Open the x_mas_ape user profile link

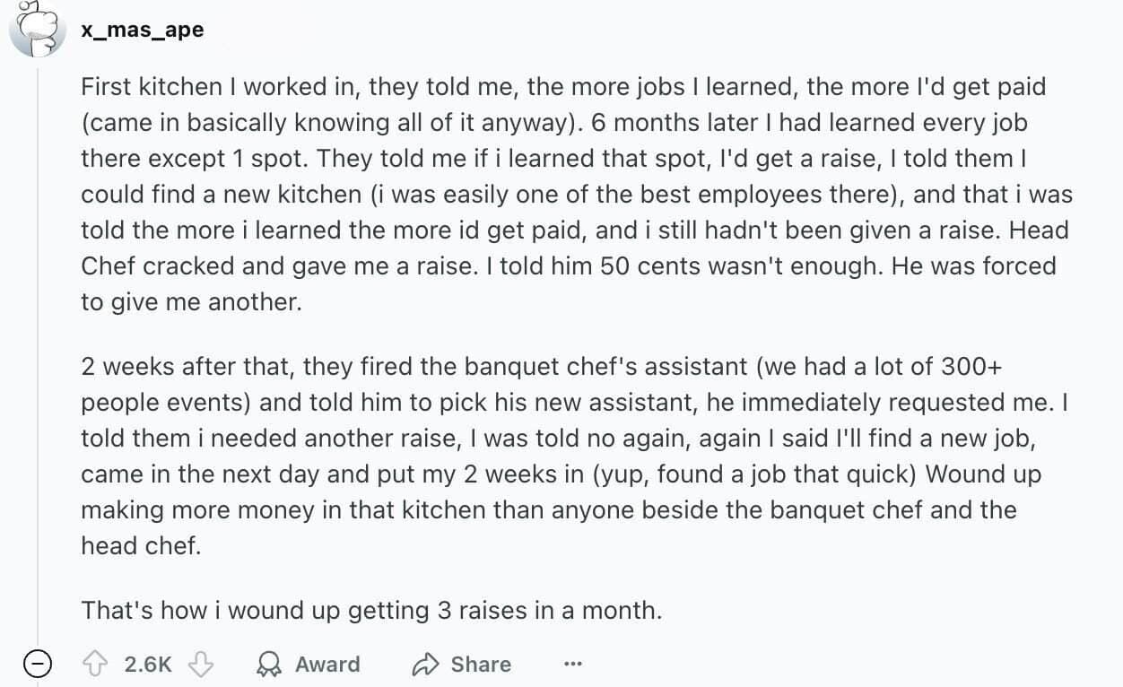[x=142, y=30]
